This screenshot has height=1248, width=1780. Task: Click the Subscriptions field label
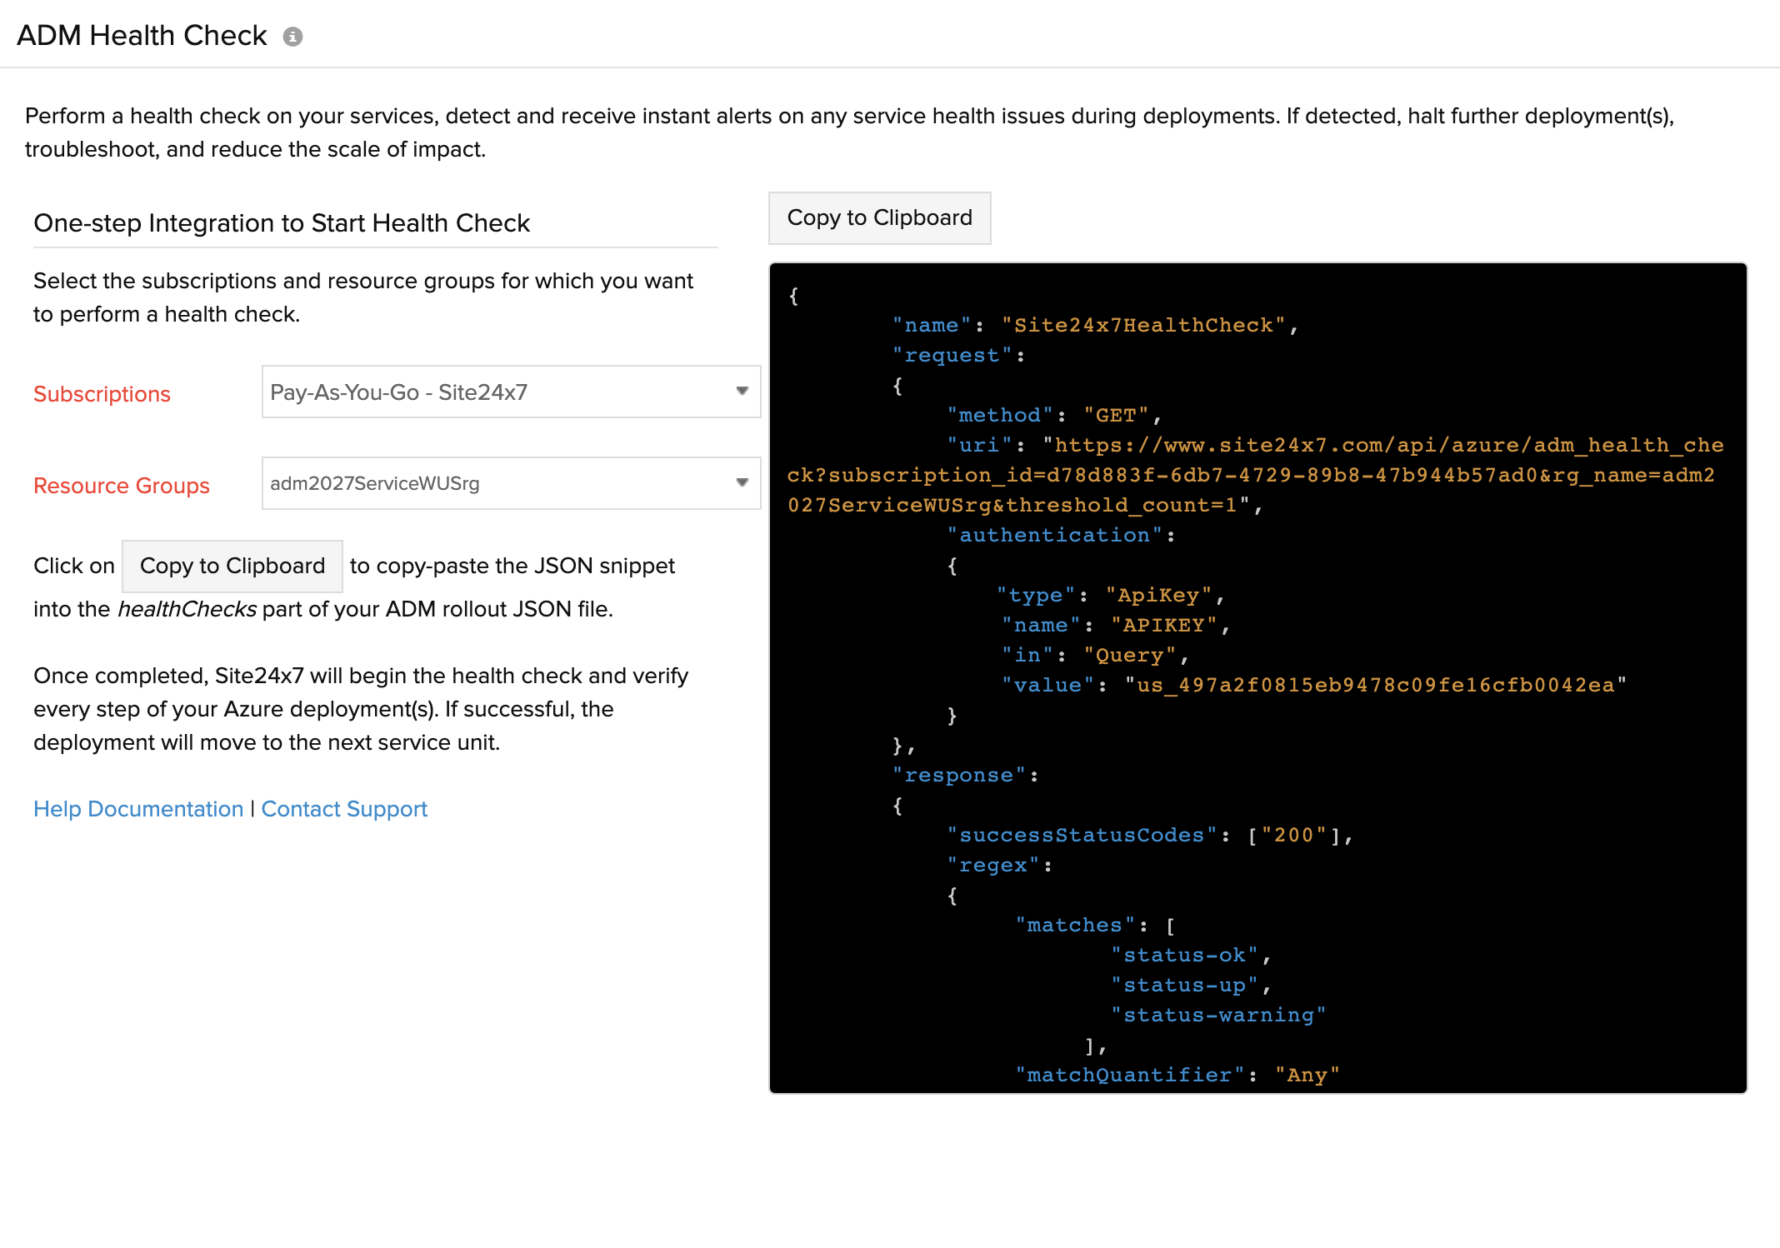pos(102,394)
